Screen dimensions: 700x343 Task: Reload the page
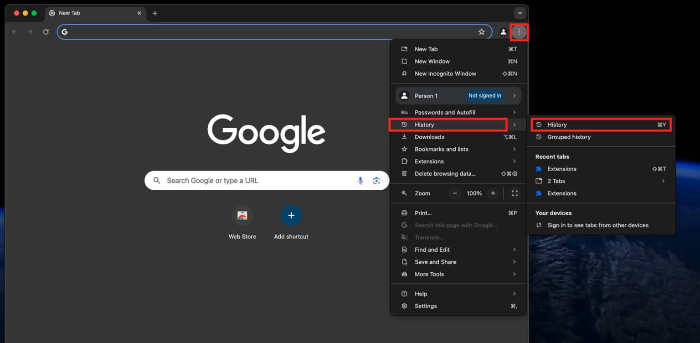46,32
